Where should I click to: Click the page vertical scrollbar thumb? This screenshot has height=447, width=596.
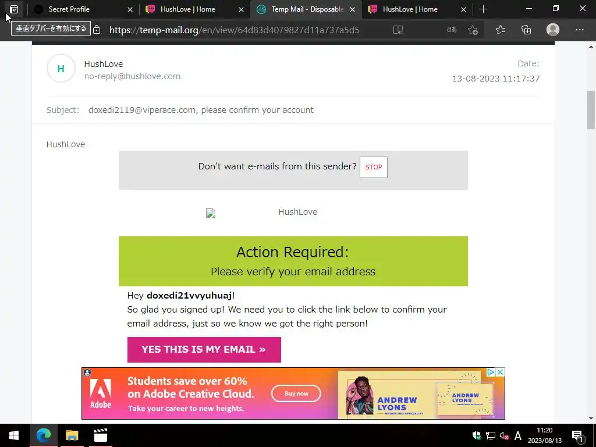point(591,110)
